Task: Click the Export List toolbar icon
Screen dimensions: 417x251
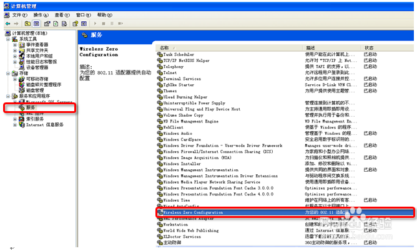Action: point(64,24)
